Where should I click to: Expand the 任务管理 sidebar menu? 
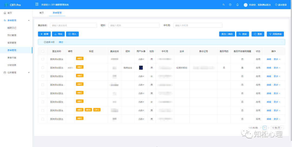29,73
